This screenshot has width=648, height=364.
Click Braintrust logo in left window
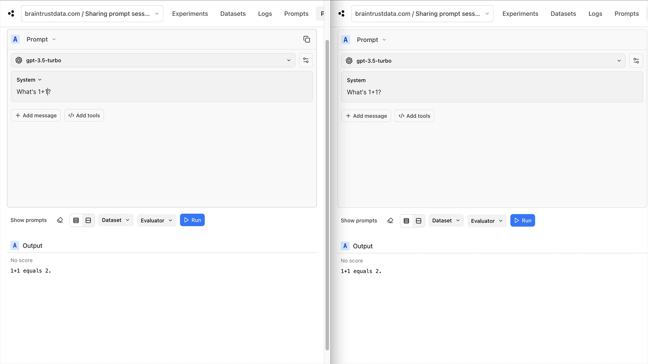pos(11,13)
